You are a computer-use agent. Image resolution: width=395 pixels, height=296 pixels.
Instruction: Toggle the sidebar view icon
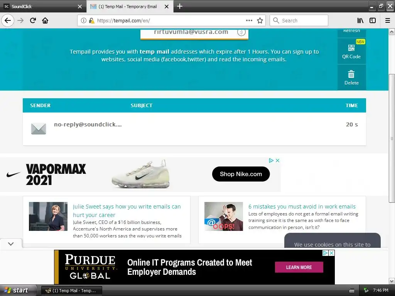[x=373, y=20]
